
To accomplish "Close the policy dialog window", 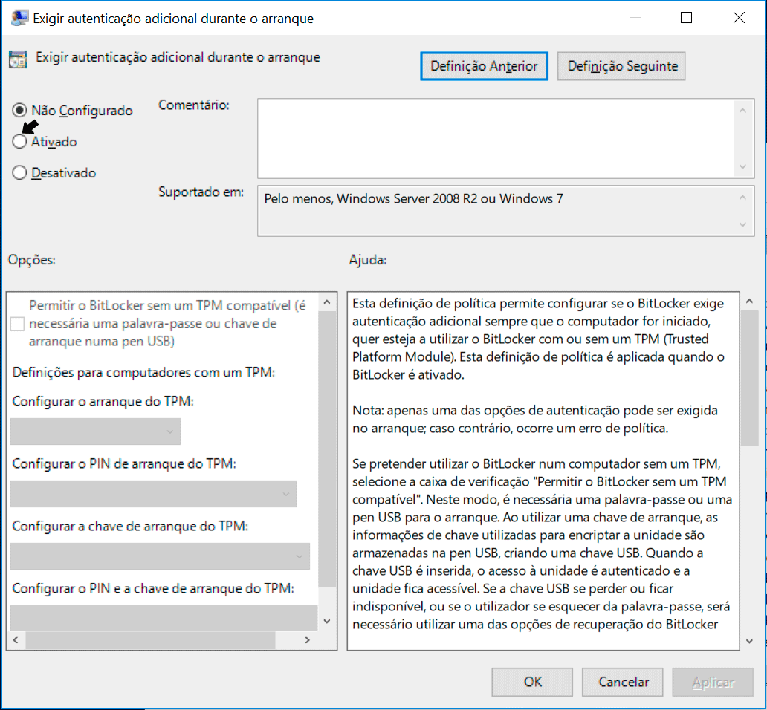I will point(739,18).
